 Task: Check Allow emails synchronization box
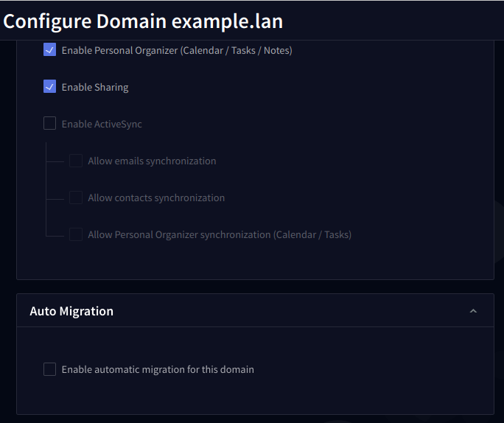click(x=76, y=161)
